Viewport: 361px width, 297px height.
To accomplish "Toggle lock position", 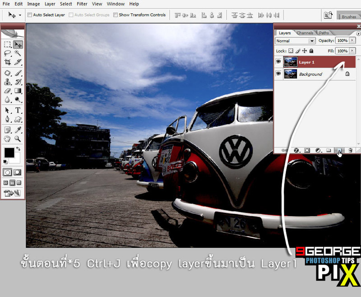I will [x=304, y=51].
